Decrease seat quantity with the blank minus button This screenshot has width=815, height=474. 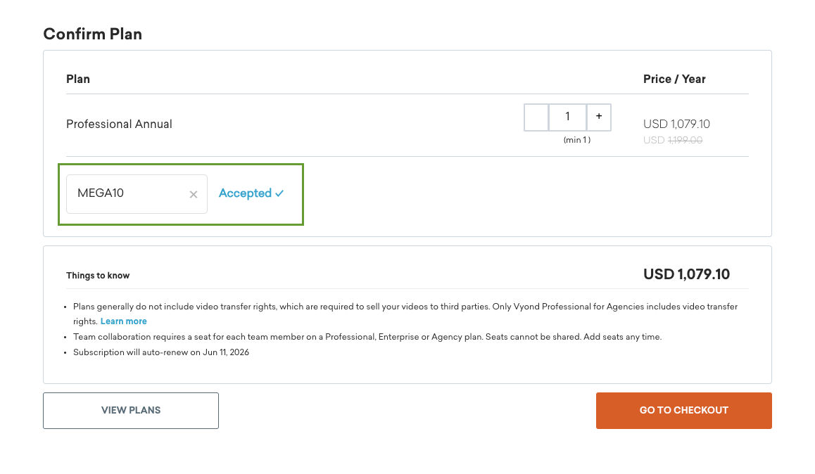click(536, 117)
